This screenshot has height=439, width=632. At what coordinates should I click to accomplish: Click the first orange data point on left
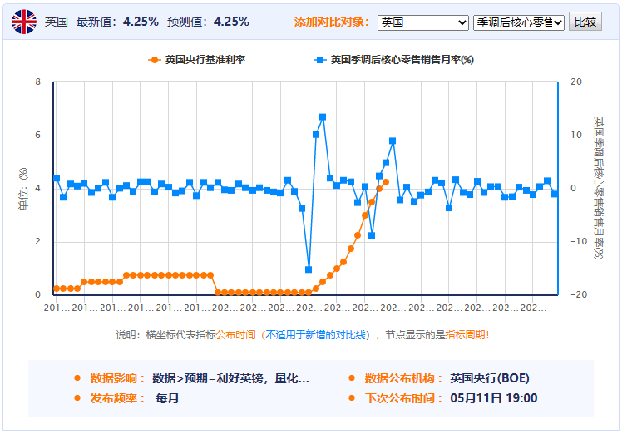(x=57, y=289)
